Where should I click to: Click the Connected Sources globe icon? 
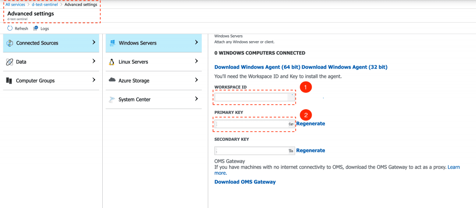[x=9, y=43]
